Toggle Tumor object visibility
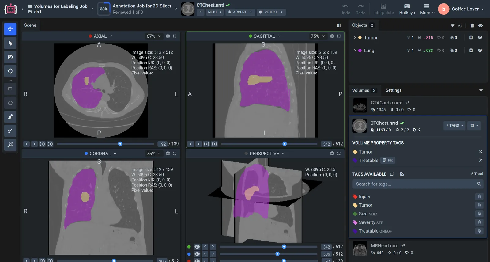The image size is (490, 262). pyautogui.click(x=480, y=38)
